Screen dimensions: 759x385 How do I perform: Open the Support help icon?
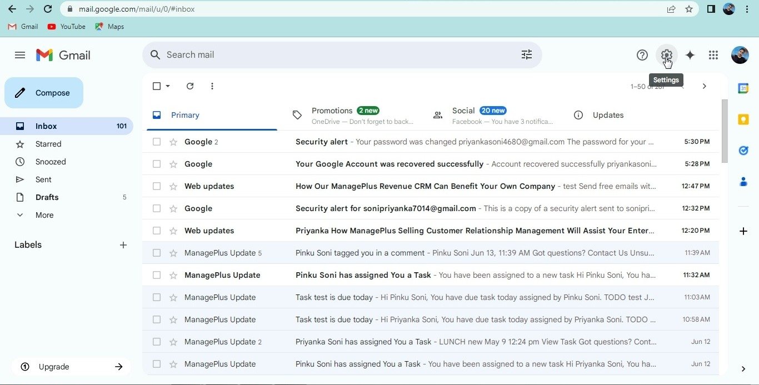click(x=642, y=55)
